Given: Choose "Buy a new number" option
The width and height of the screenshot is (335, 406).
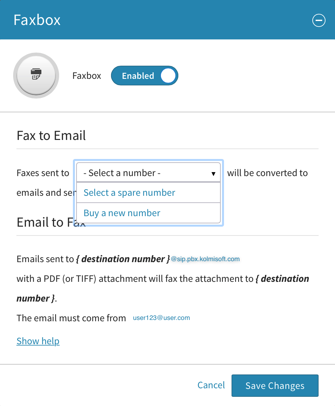Looking at the screenshot, I should point(122,213).
